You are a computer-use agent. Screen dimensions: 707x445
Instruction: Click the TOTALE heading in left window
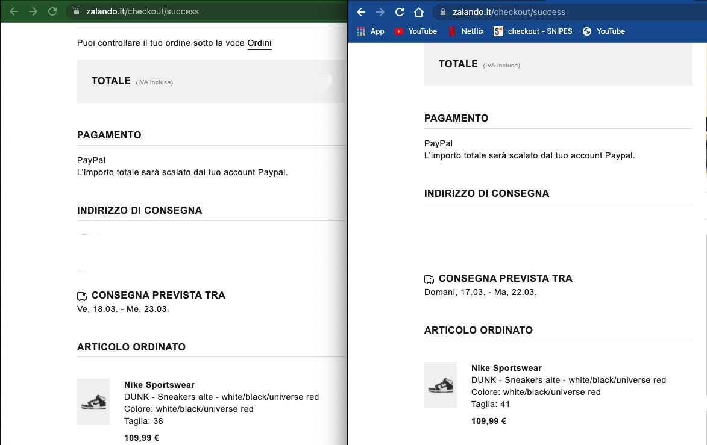(x=111, y=81)
